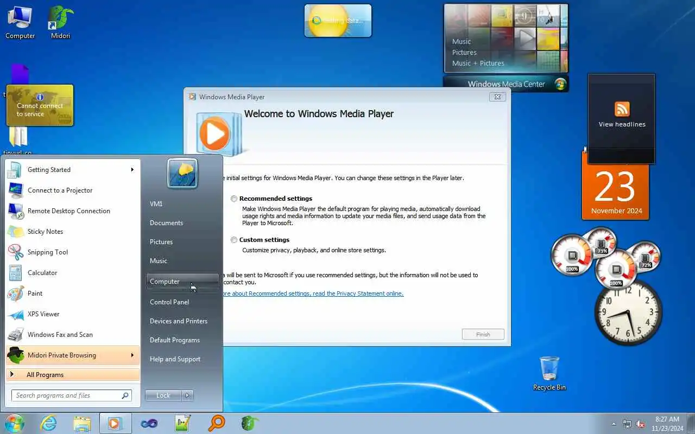Select the Custom settings radio button
695x434 pixels.
coord(234,240)
